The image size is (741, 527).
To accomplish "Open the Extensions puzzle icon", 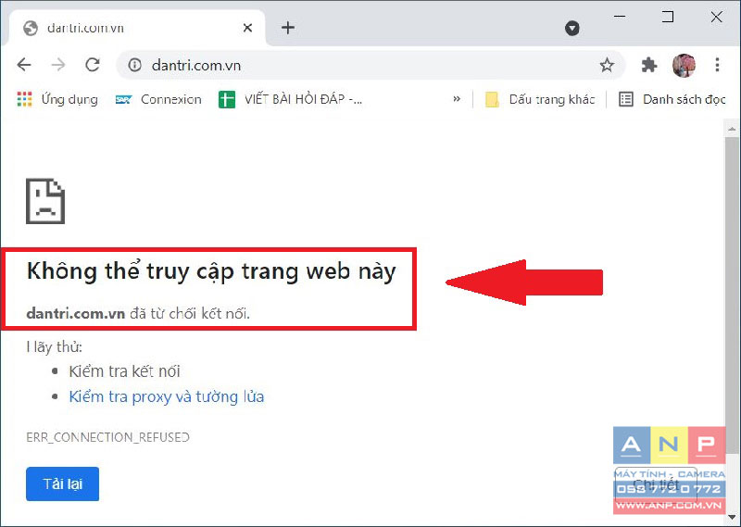I will [x=649, y=65].
